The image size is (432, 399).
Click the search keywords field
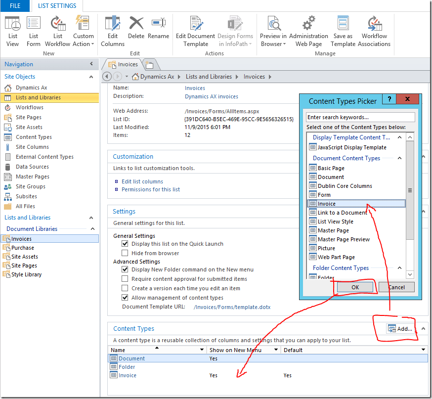[x=360, y=117]
